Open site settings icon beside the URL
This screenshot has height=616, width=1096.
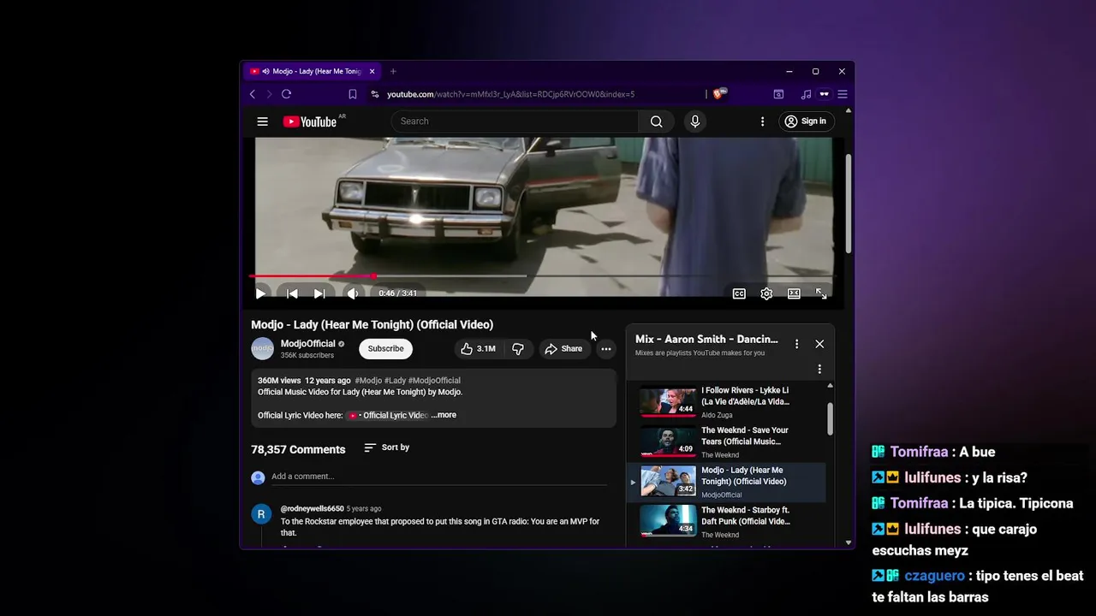tap(375, 94)
